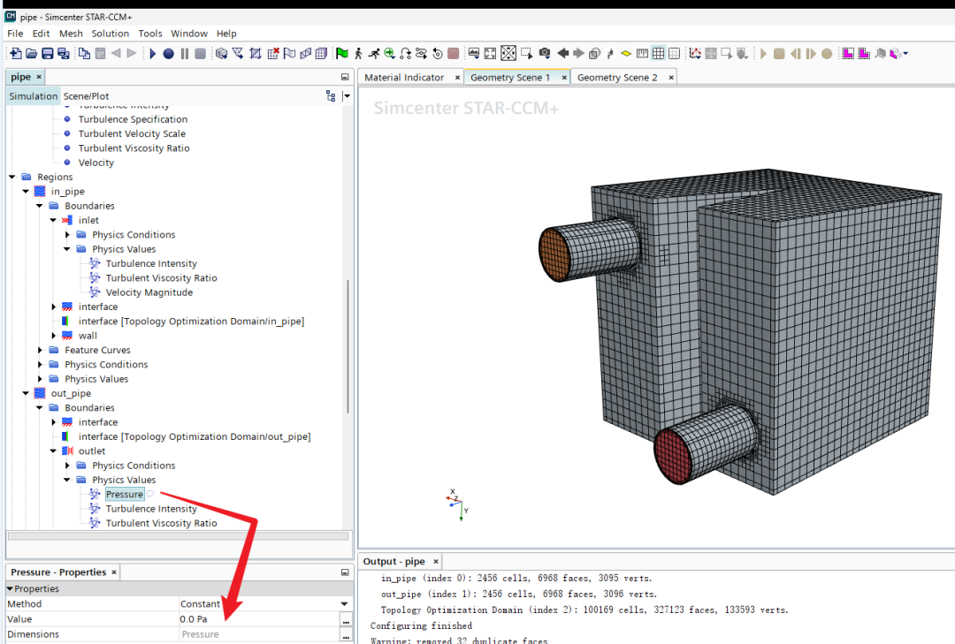This screenshot has height=644, width=955.
Task: Collapse the out_pipe region node
Action: (x=26, y=393)
